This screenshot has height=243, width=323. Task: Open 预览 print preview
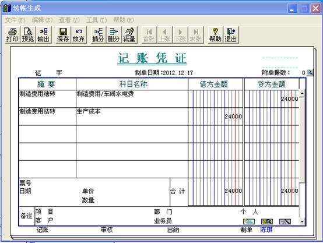[x=28, y=35]
